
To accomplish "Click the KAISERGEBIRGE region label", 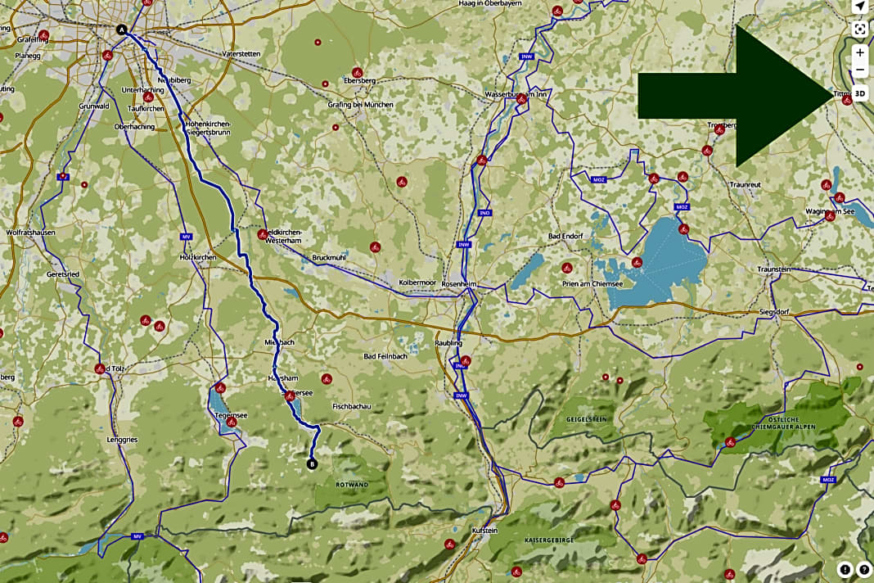I will pos(547,541).
